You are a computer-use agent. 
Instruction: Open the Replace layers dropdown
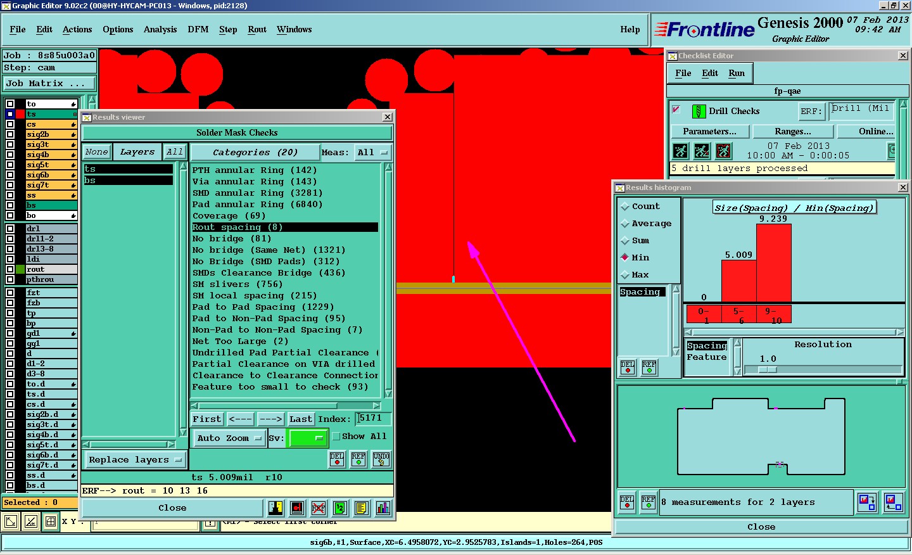pos(135,460)
